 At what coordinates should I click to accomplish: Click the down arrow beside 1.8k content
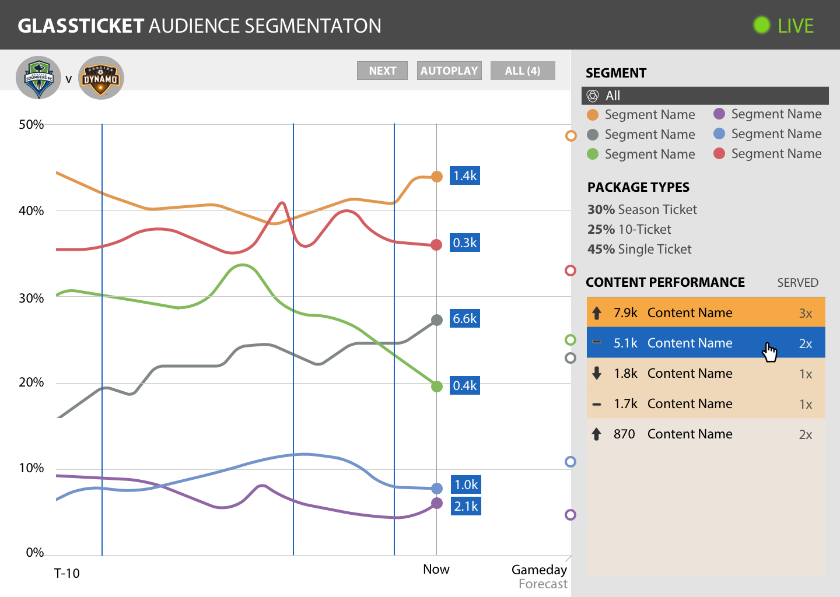[x=597, y=374]
